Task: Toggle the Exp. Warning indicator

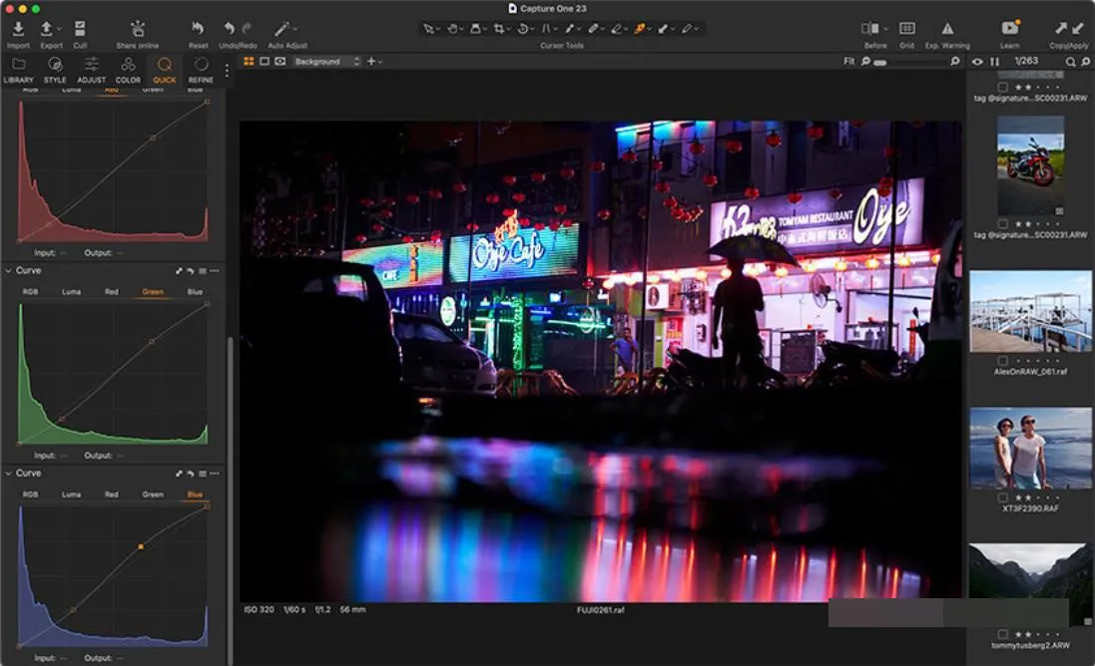Action: (947, 29)
